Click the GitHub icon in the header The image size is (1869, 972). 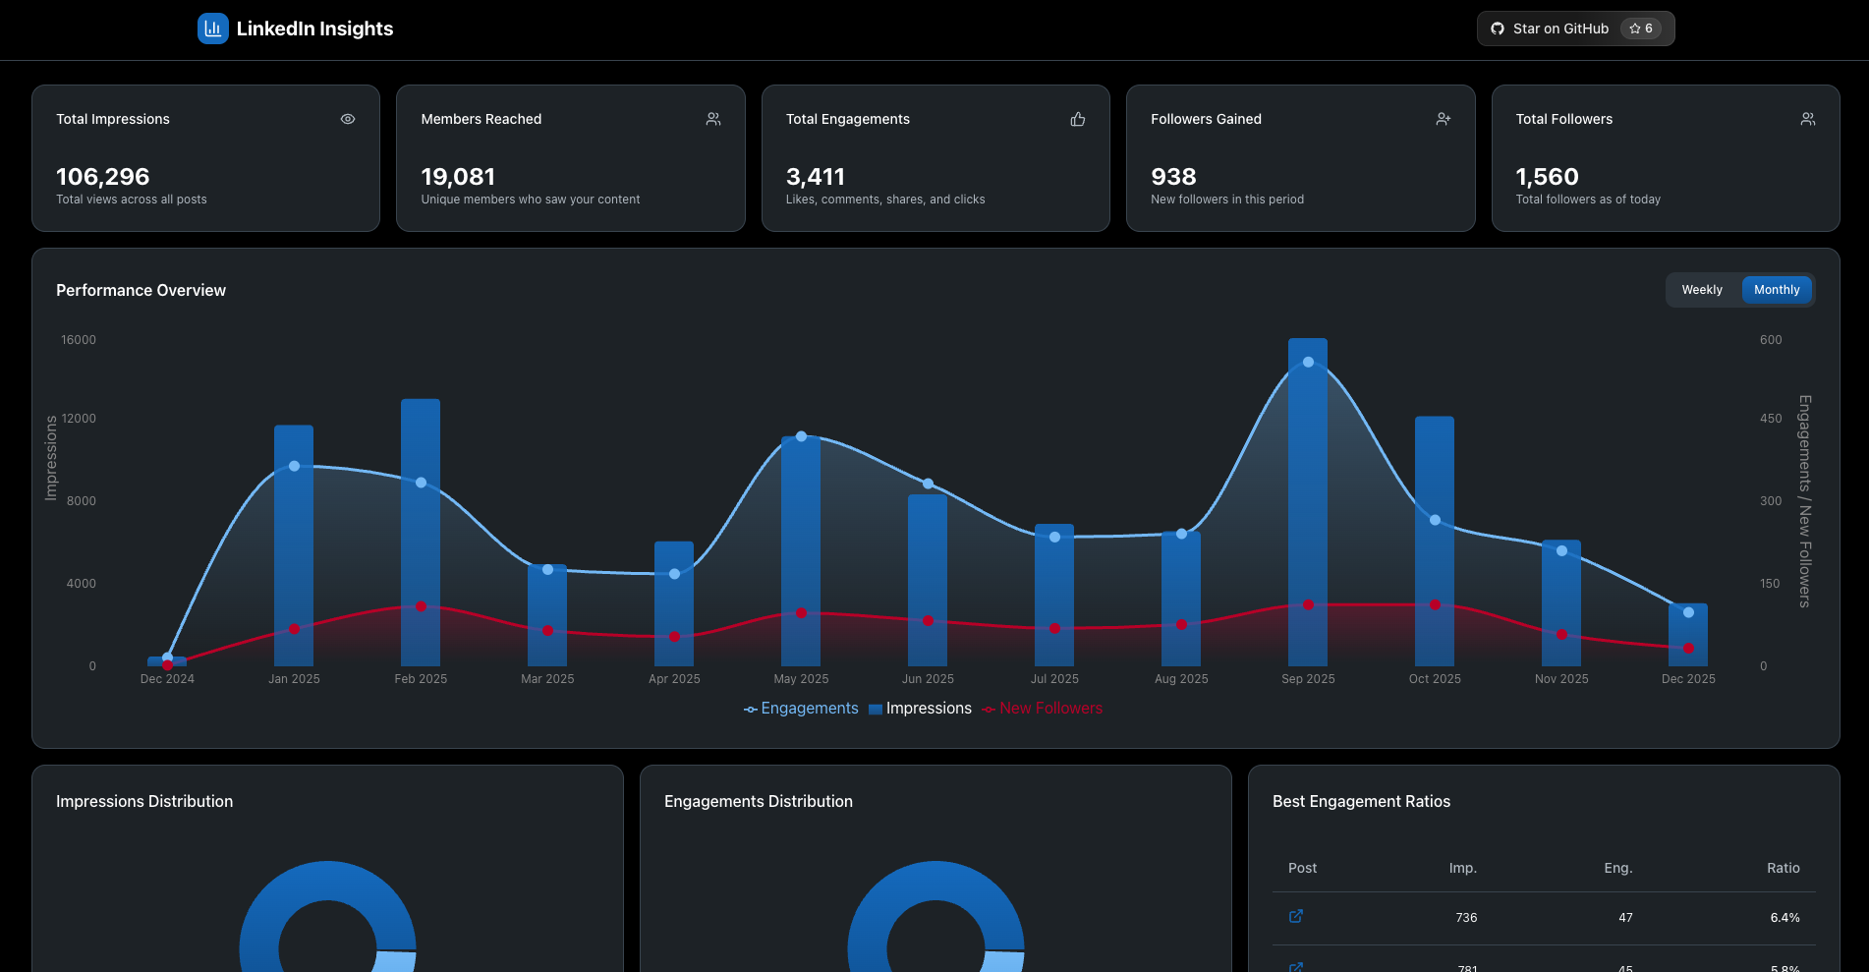point(1497,28)
